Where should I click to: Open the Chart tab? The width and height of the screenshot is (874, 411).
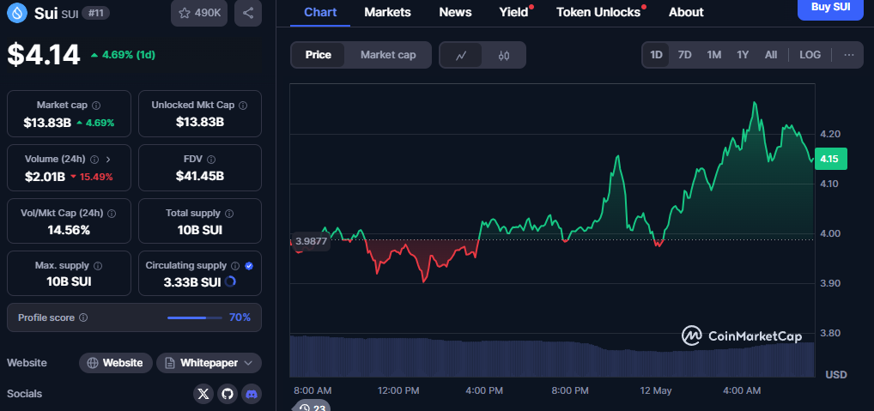coord(320,12)
